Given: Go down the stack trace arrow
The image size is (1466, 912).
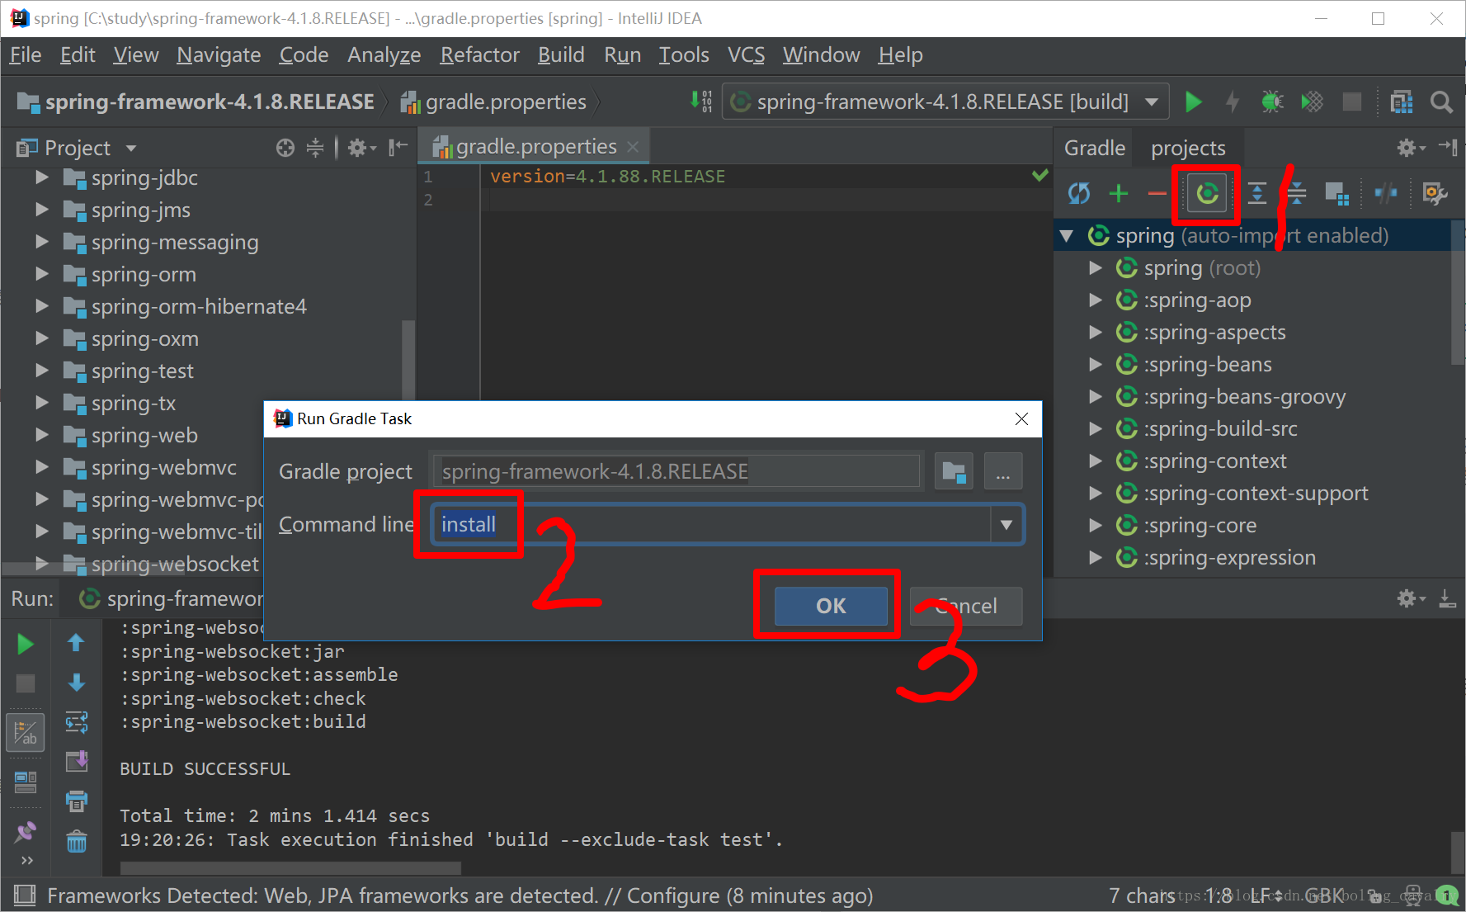Looking at the screenshot, I should [76, 683].
